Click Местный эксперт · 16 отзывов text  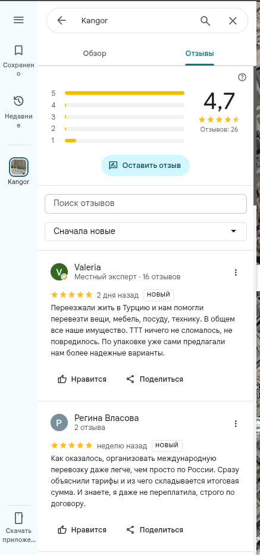[127, 277]
